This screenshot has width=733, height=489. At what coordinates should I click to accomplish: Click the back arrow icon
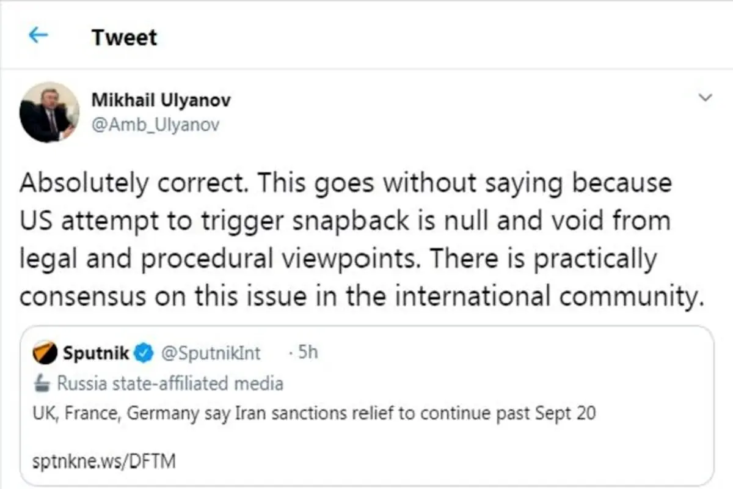(38, 36)
